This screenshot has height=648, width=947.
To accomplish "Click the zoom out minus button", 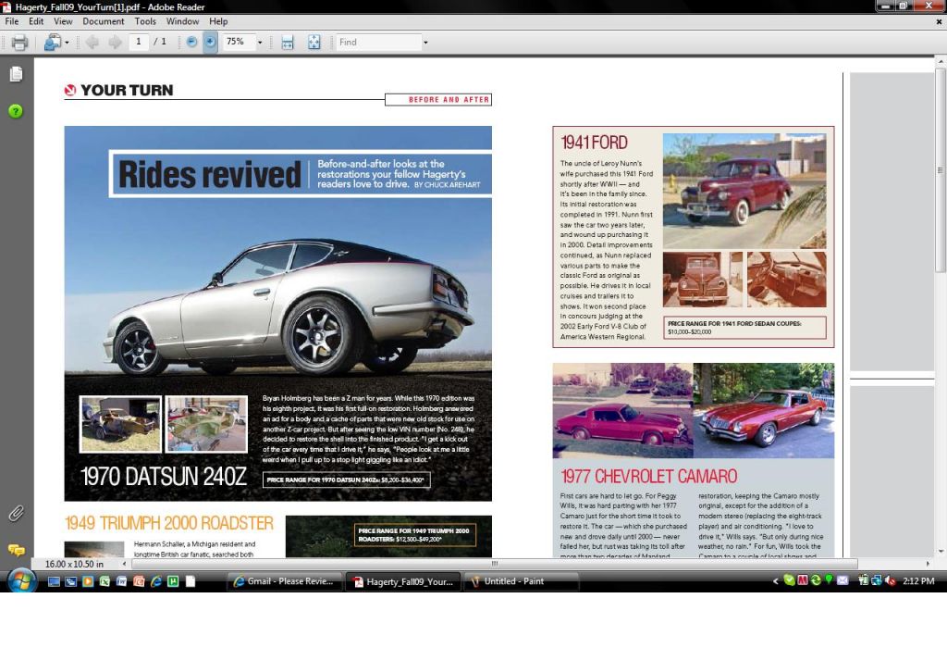I will (x=191, y=42).
